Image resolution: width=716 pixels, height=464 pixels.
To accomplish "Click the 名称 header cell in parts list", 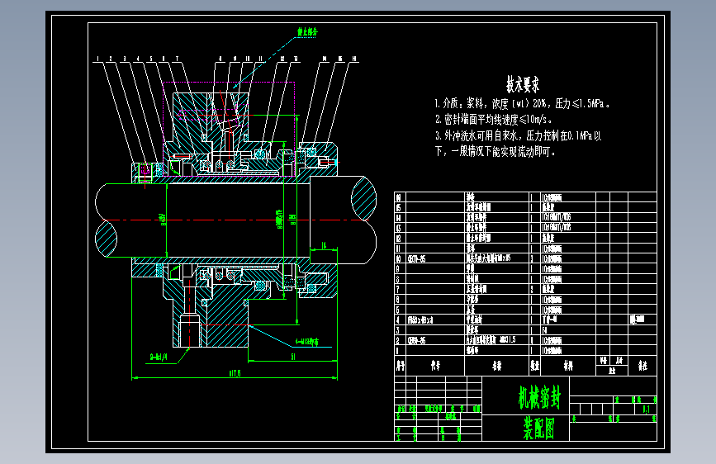I will pyautogui.click(x=497, y=366).
